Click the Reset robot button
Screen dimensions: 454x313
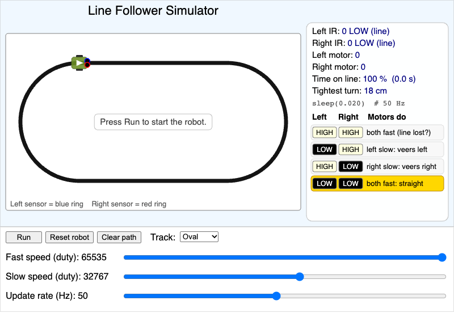click(69, 237)
